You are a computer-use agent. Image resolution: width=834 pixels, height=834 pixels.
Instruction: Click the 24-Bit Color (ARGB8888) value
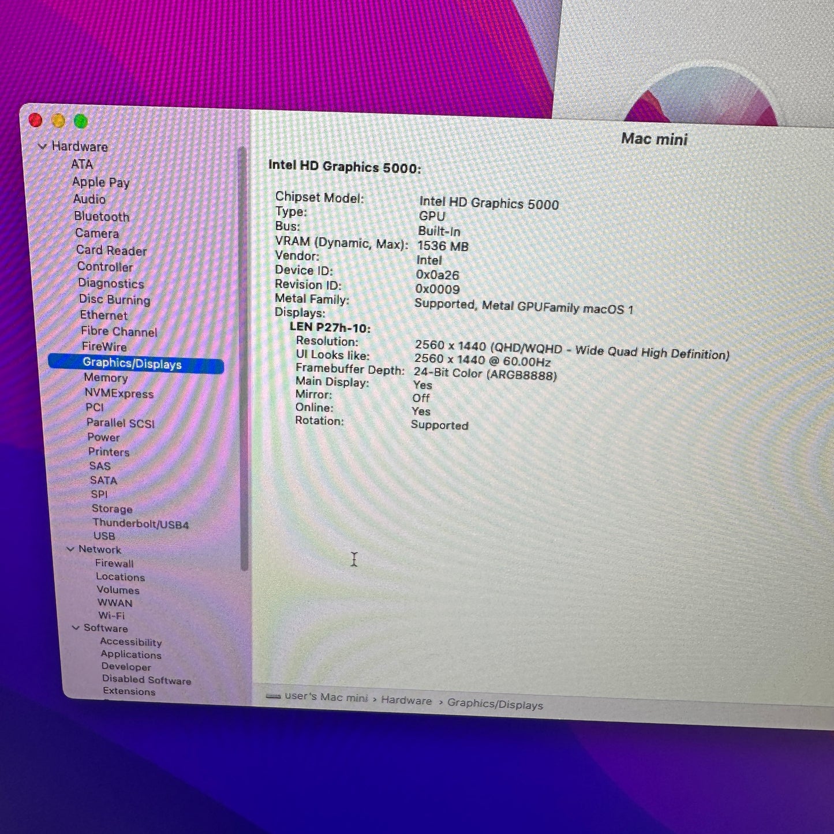pyautogui.click(x=485, y=374)
